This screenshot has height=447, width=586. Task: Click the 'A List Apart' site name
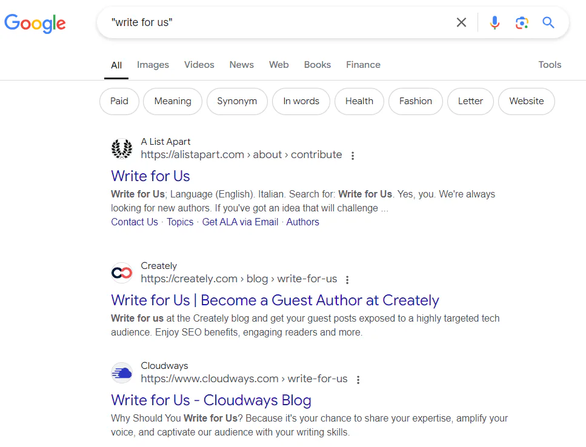pos(165,142)
